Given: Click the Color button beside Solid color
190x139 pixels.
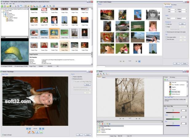Looking at the screenshot, I should coord(182,24).
